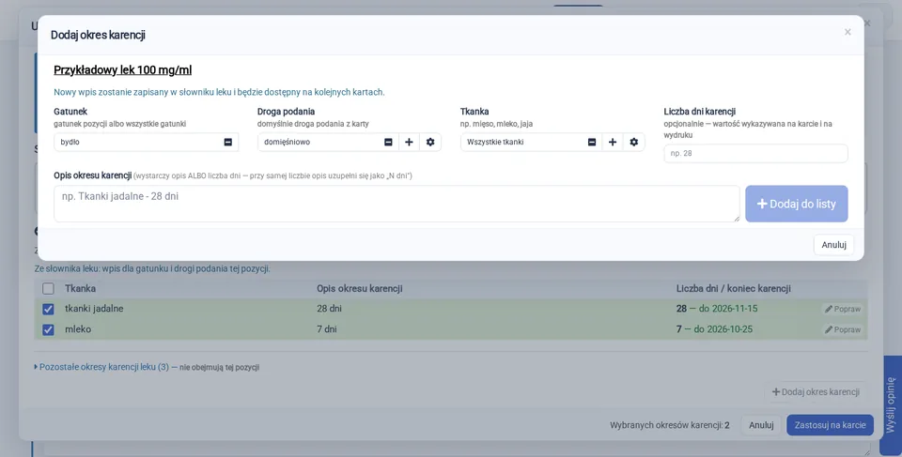The width and height of the screenshot is (902, 457).
Task: Click the Opis okresu karencji column header
Action: click(360, 289)
